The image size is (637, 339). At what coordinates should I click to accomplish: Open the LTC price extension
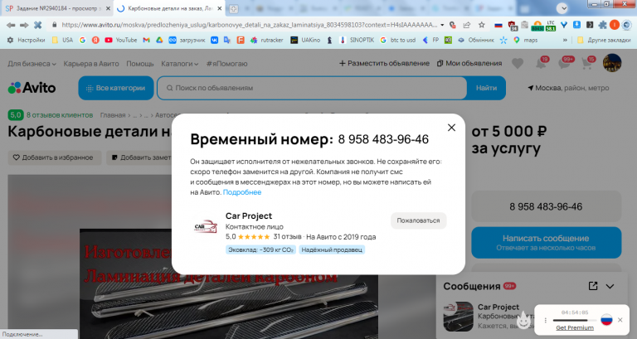click(551, 26)
